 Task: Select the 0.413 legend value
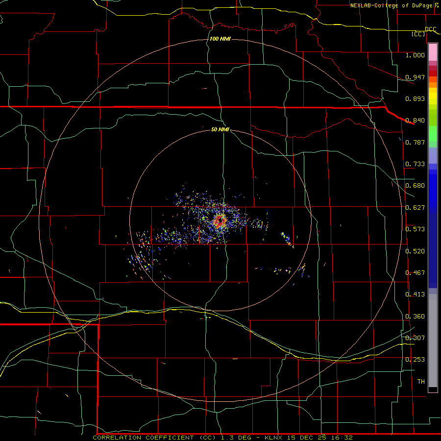coord(415,294)
